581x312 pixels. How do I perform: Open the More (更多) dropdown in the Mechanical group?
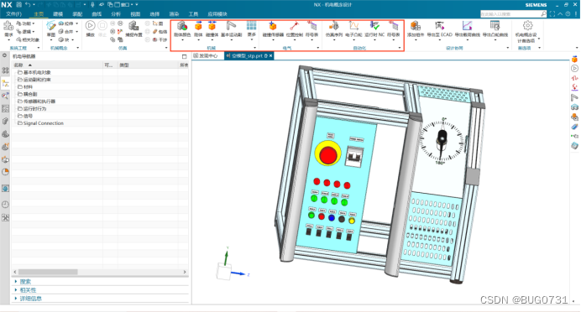[x=252, y=29]
